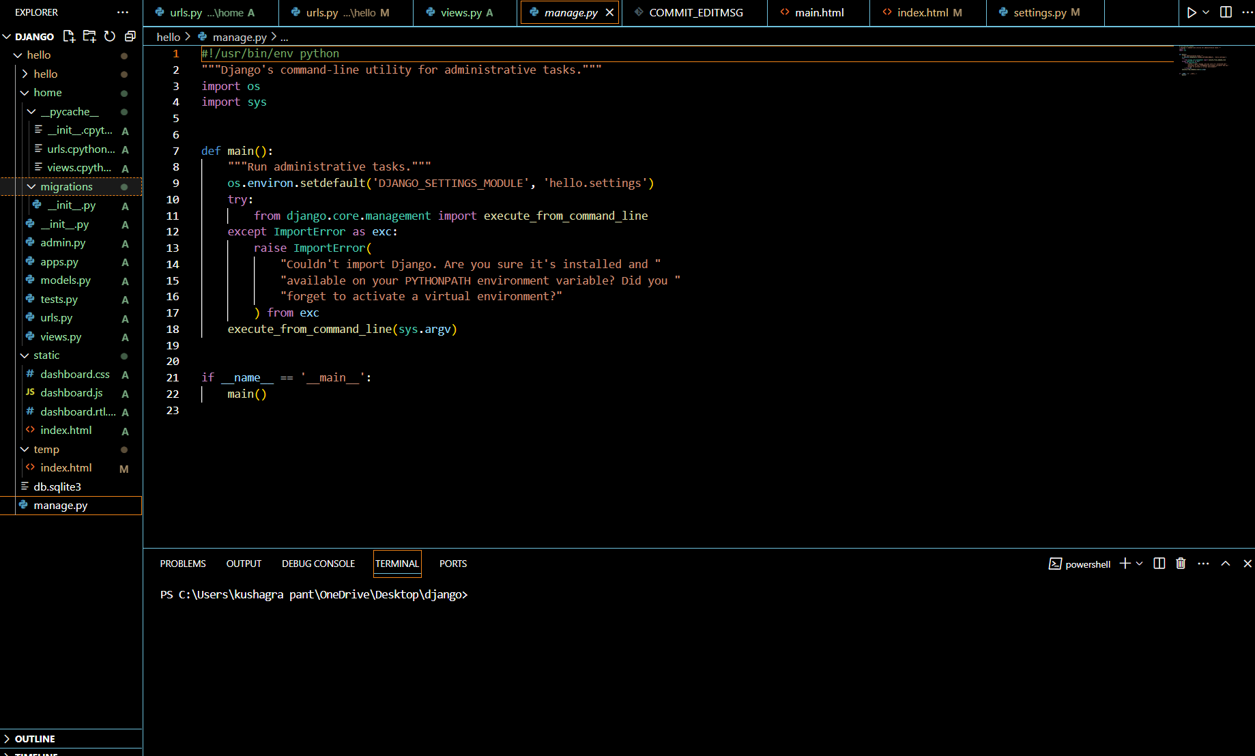Open models.py in the file tree
Screen dimensions: 1255x756
click(71, 280)
